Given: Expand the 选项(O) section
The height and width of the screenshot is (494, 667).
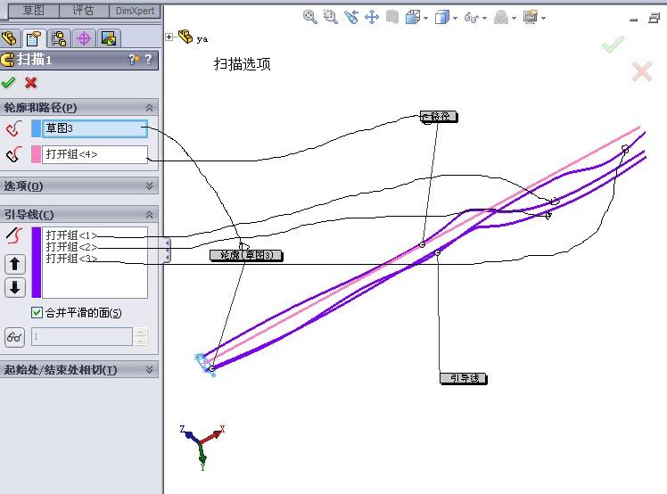Looking at the screenshot, I should point(149,185).
